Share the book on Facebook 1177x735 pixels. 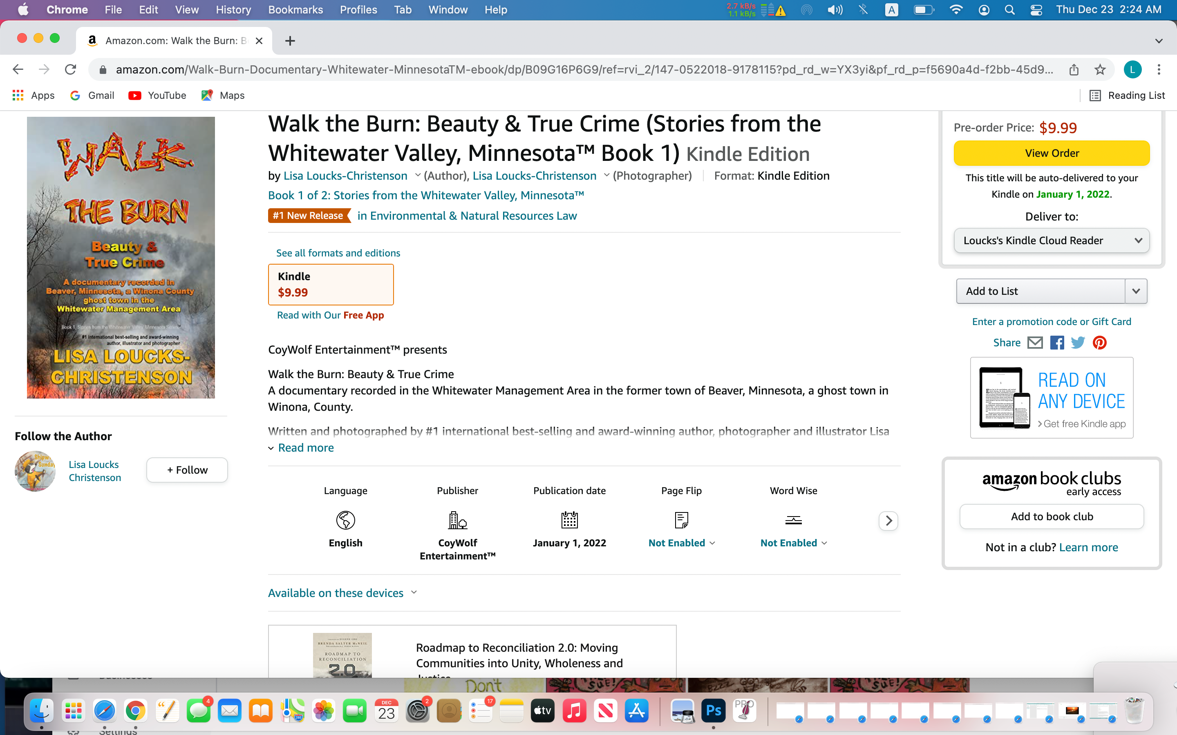[x=1056, y=343]
